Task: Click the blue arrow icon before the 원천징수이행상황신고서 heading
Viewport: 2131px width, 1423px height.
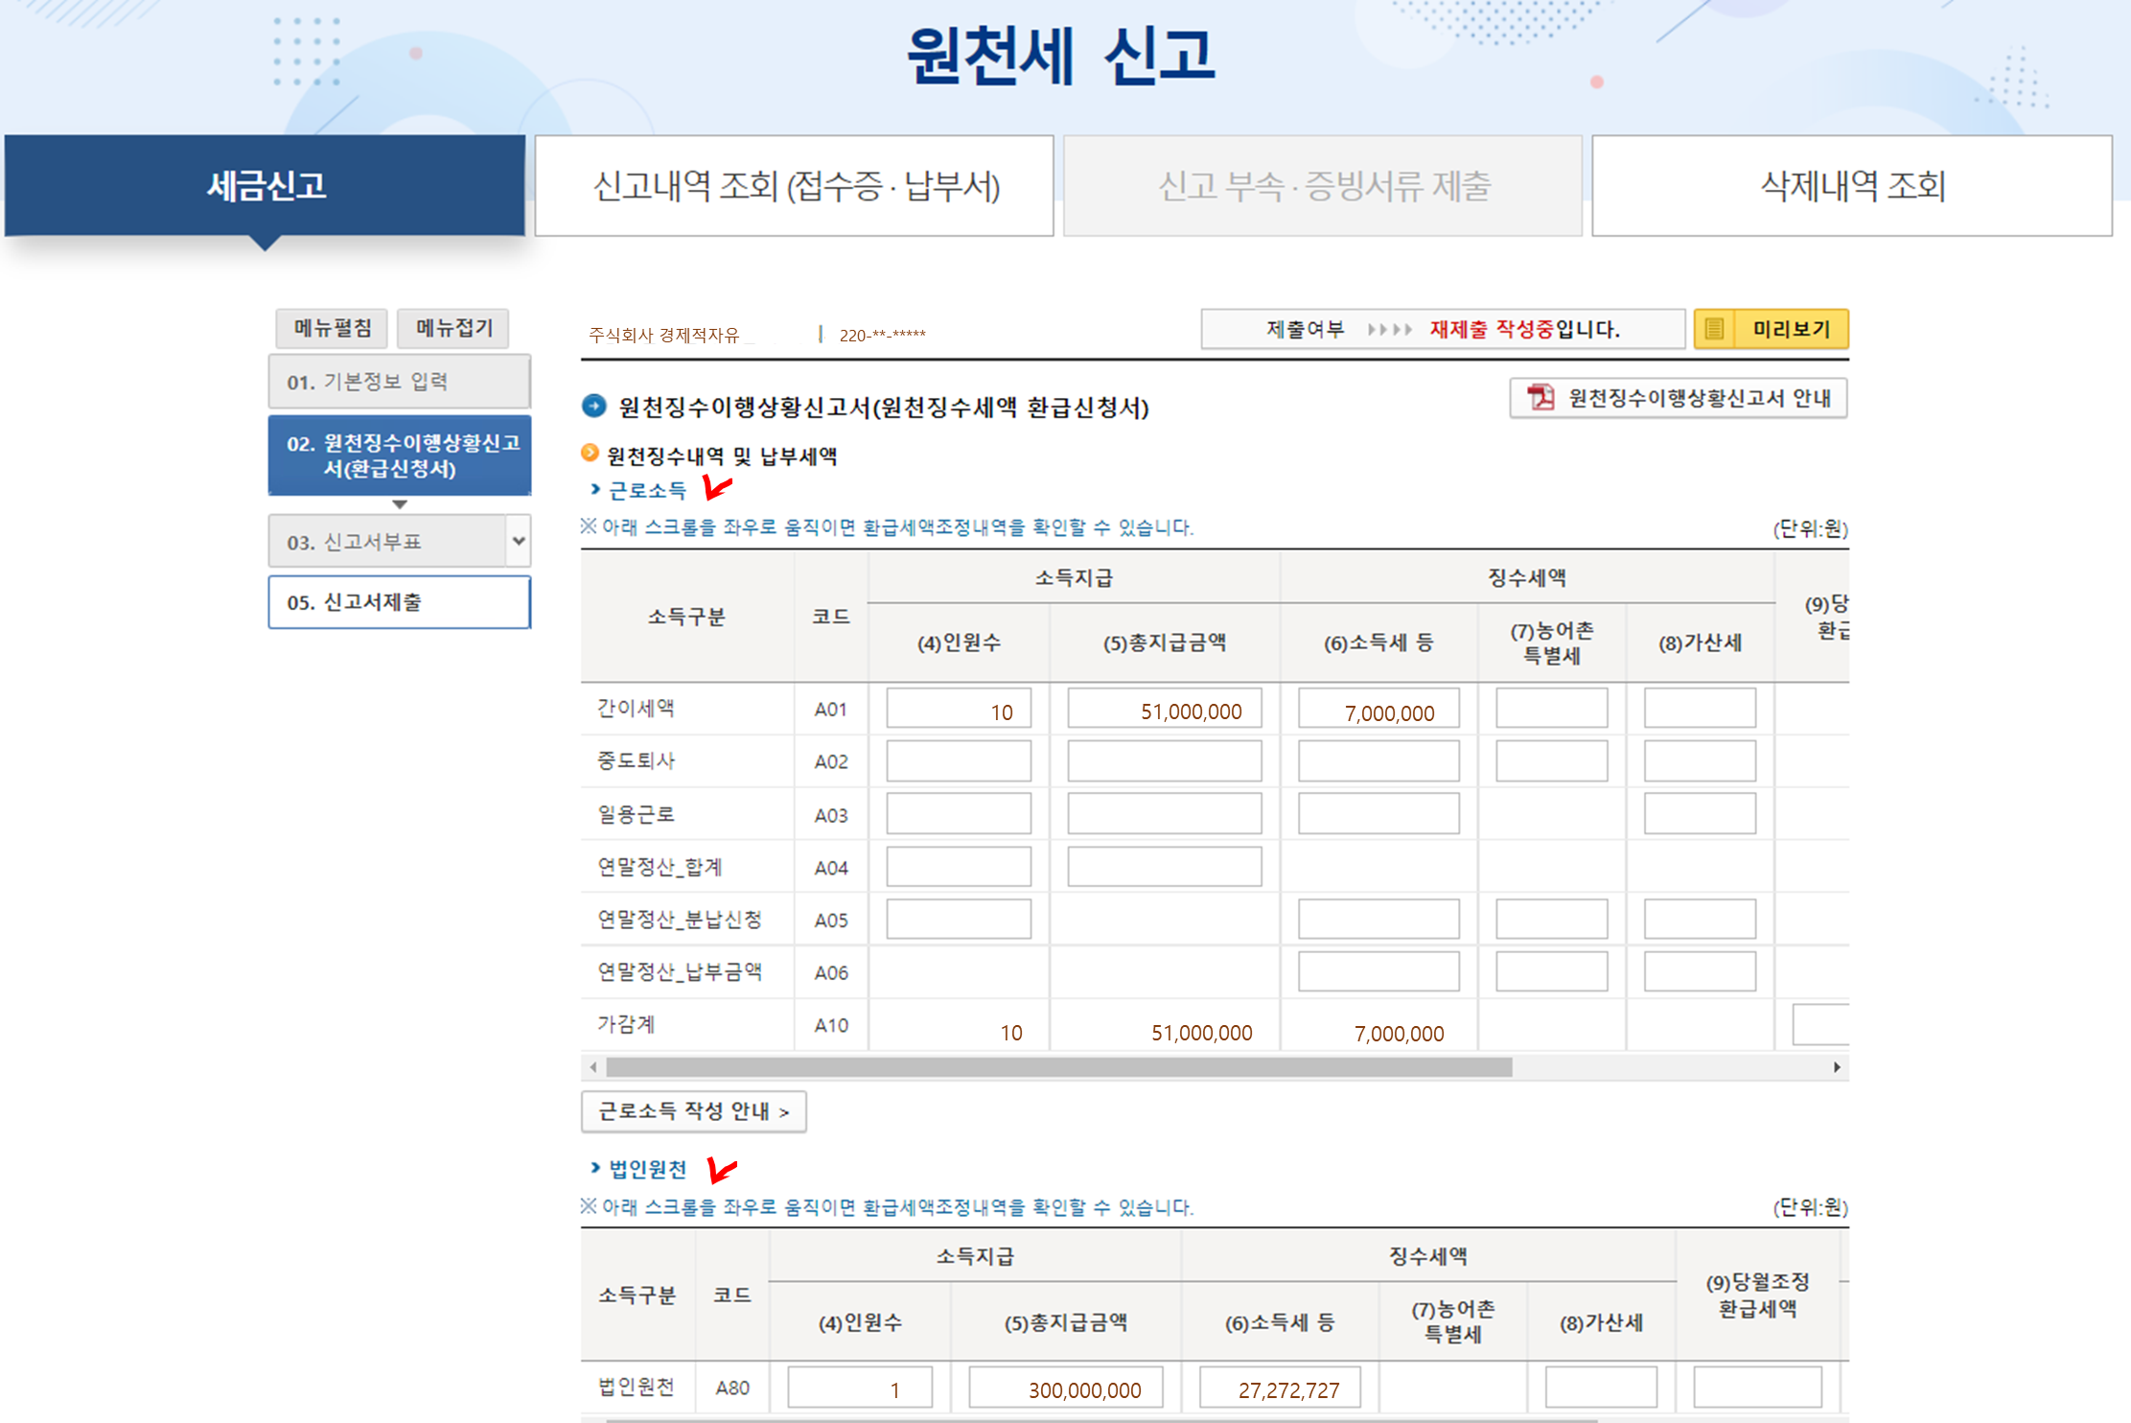Action: [594, 406]
